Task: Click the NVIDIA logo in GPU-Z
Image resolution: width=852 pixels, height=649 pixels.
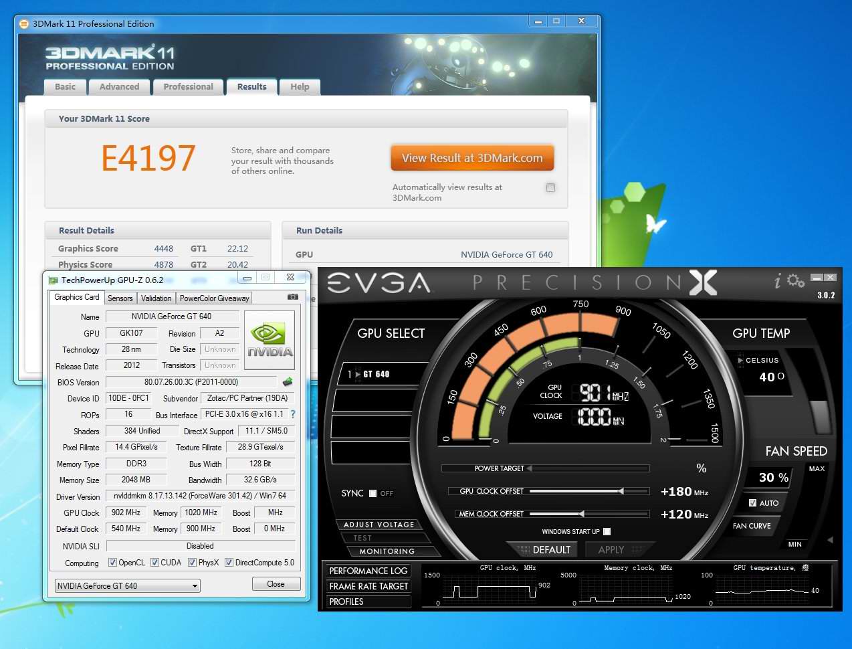Action: click(x=270, y=340)
